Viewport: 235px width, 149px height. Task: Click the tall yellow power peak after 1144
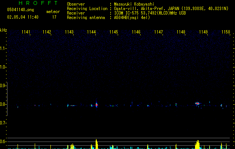[96, 144]
